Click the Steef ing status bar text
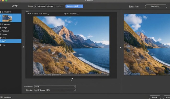 pyautogui.click(x=8, y=97)
